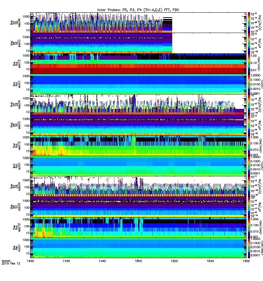Viewport: 263px width, 281px height.
Task: Click the 10 y-tick of the fbk scm1 panel
Action: (28, 253)
